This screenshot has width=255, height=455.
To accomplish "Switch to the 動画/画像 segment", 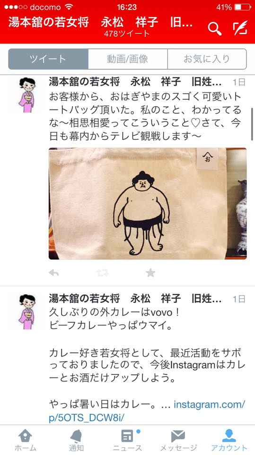I will click(x=128, y=59).
